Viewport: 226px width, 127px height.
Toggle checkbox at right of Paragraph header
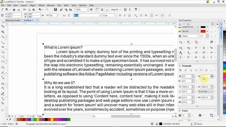[x=215, y=66]
